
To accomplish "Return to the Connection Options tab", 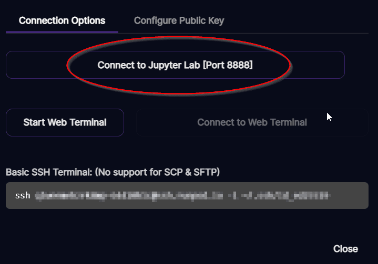I will coord(62,20).
